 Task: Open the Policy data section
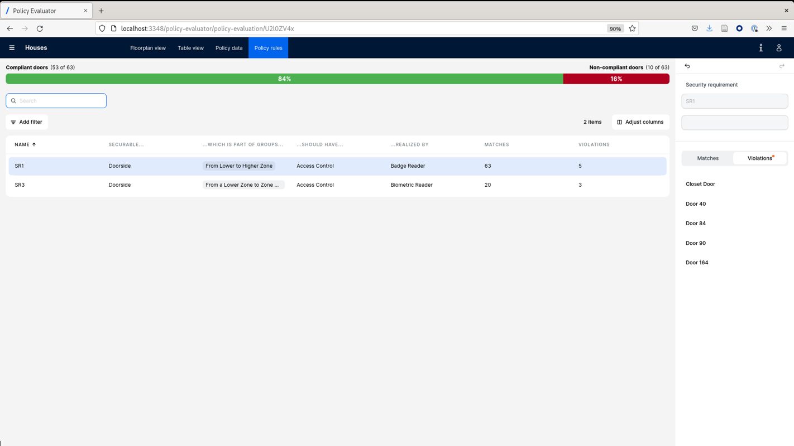coord(228,48)
